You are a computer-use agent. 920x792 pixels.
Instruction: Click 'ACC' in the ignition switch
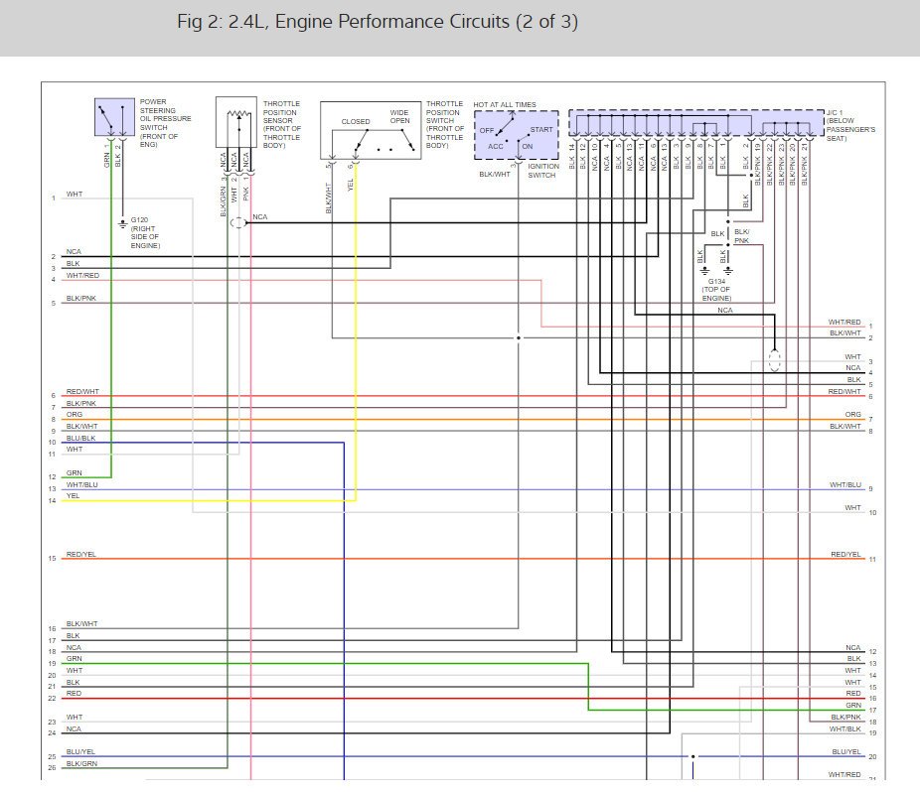click(496, 147)
